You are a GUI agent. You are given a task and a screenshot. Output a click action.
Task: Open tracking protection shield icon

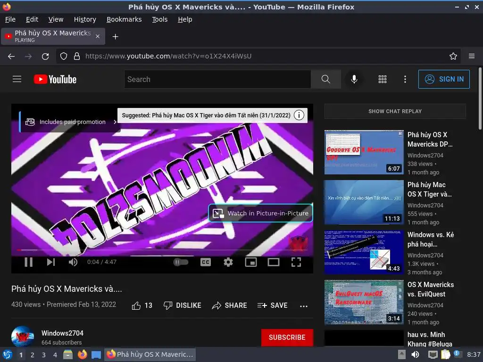pos(64,56)
